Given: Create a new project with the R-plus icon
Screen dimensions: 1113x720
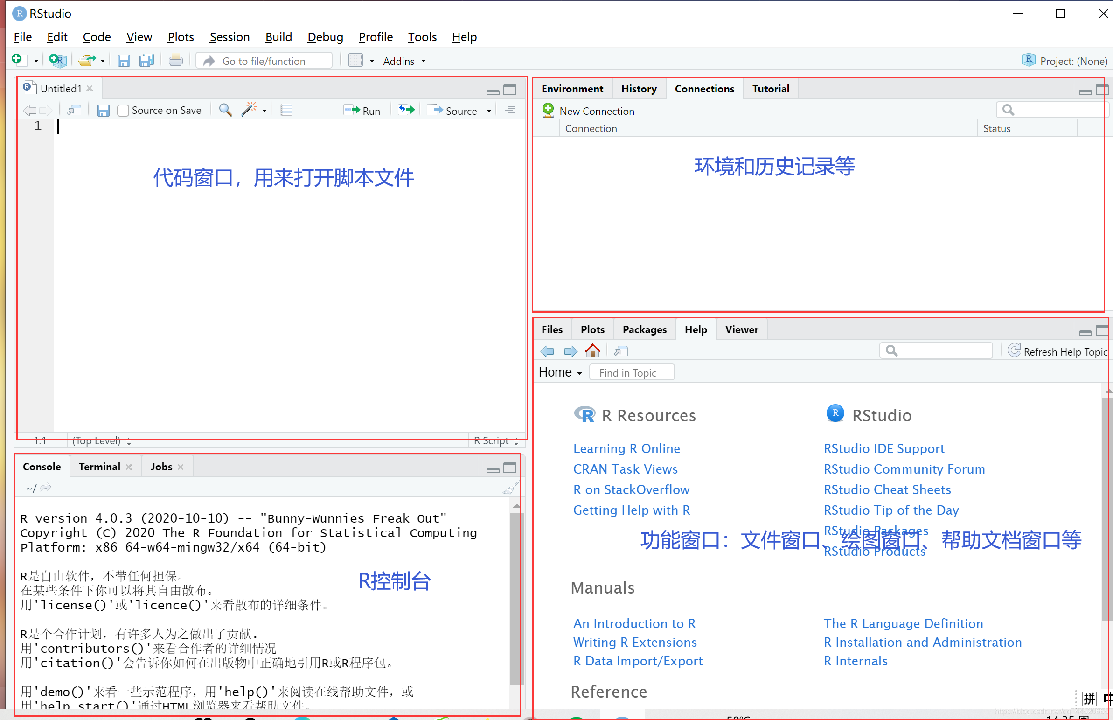Looking at the screenshot, I should pos(57,60).
